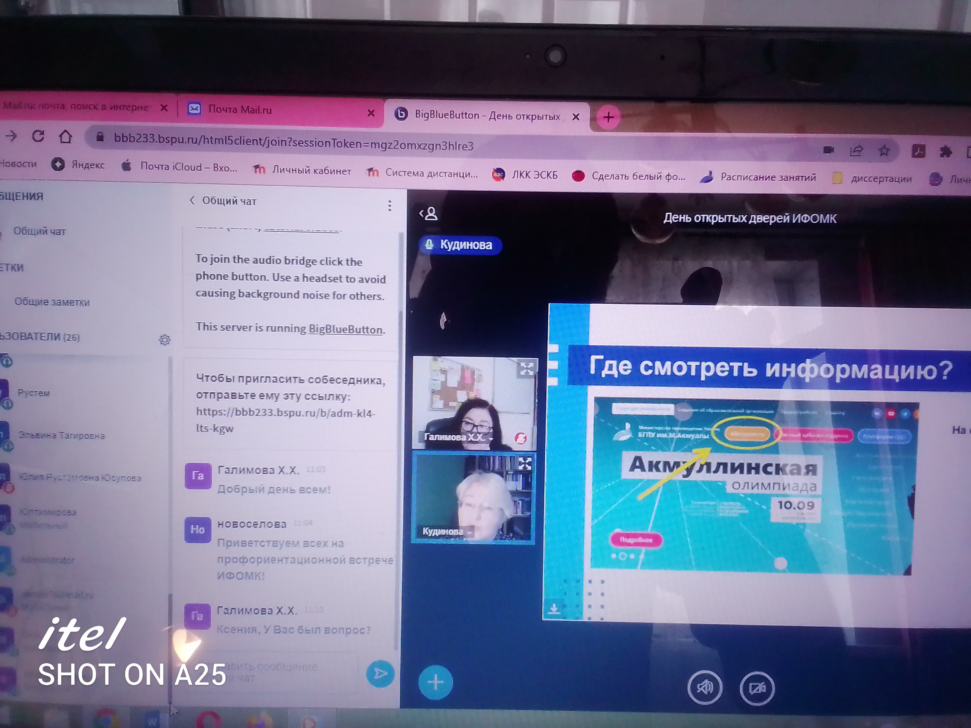
Task: Fullscreen the Кудинова webcam video
Action: 525,463
